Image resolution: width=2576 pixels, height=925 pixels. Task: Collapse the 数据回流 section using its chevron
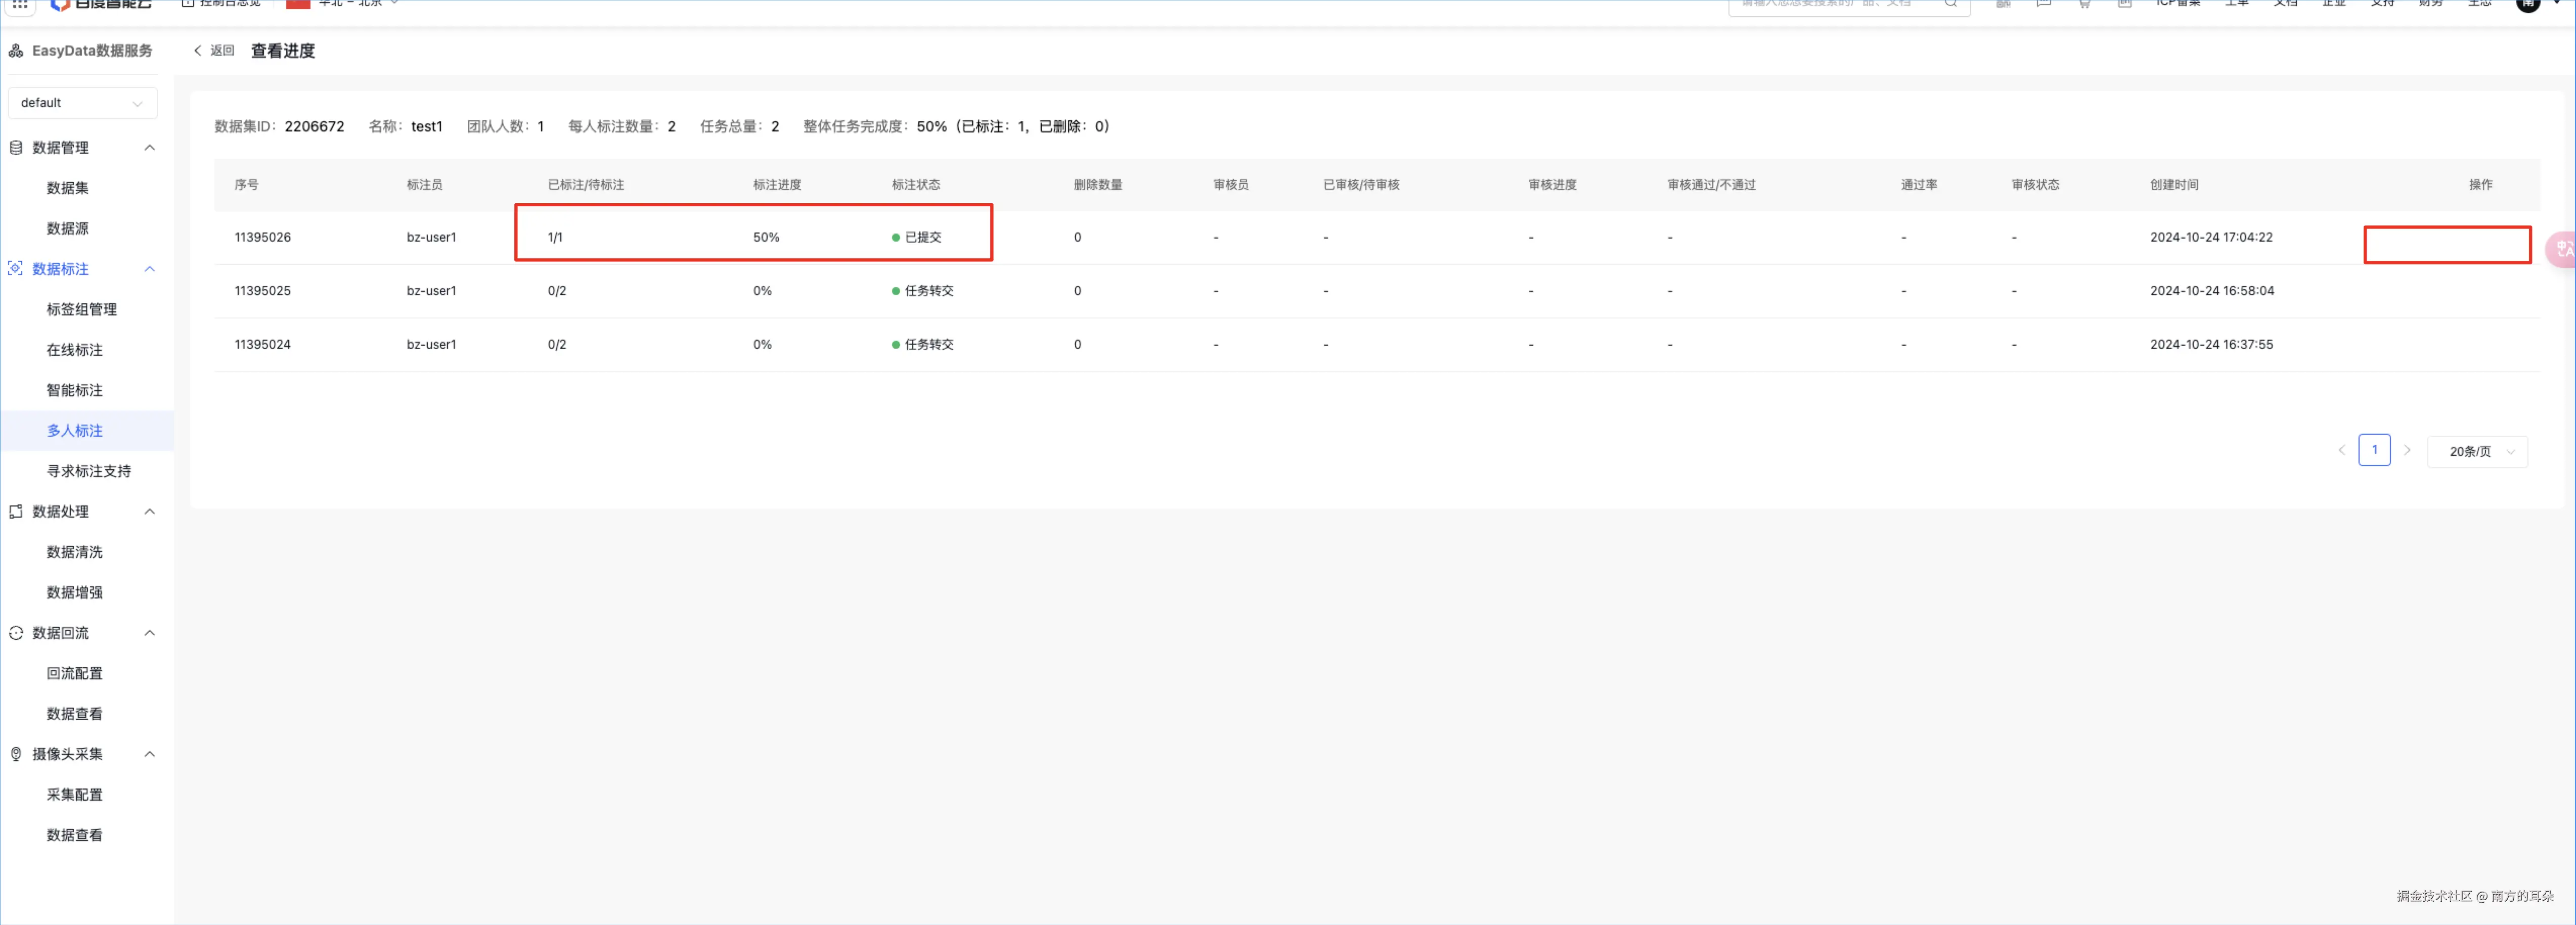pos(150,633)
